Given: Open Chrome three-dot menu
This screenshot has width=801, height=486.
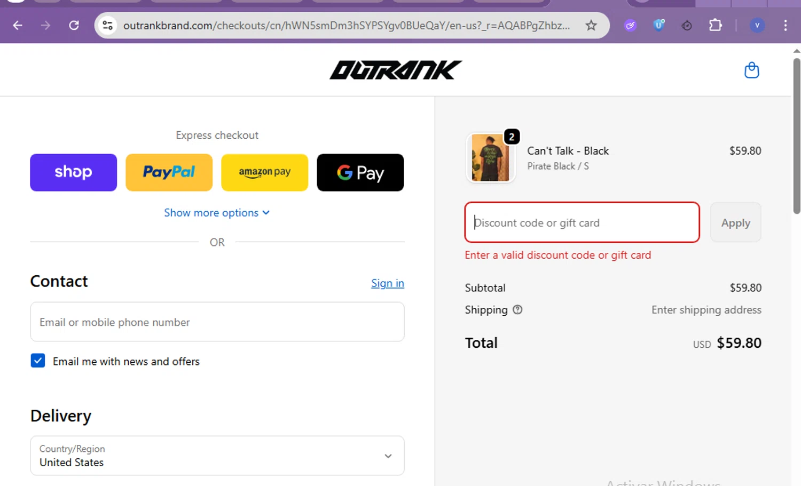Looking at the screenshot, I should click(785, 25).
